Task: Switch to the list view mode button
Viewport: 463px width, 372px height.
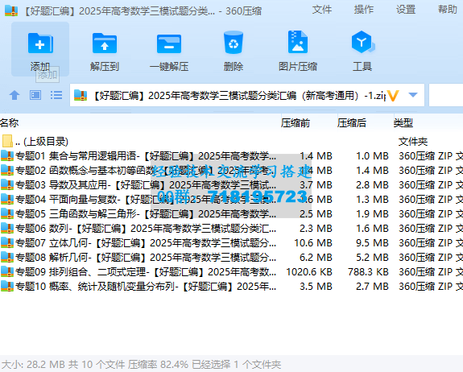Action: 56,95
